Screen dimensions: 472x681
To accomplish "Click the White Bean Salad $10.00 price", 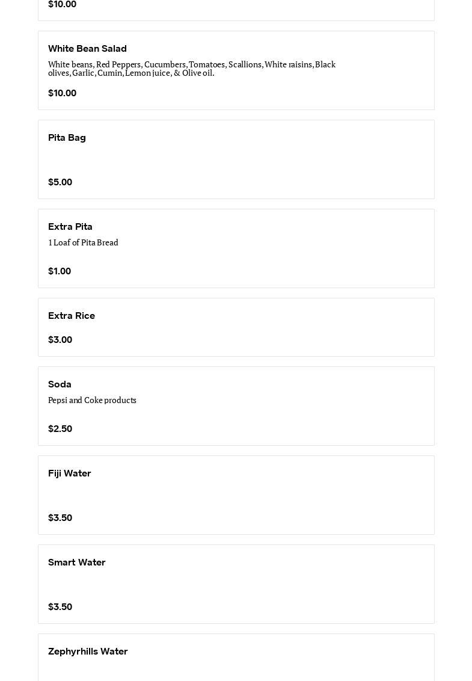I will [62, 93].
